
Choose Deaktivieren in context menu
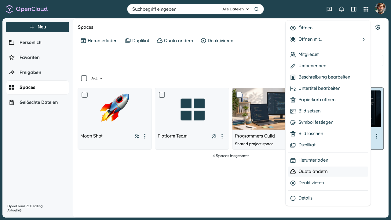click(x=328, y=183)
